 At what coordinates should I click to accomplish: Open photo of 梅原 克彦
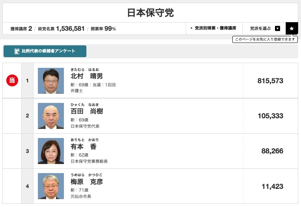51,186
